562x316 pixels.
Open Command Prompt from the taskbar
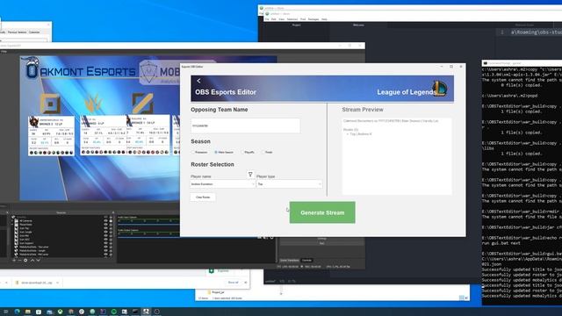tap(135, 312)
